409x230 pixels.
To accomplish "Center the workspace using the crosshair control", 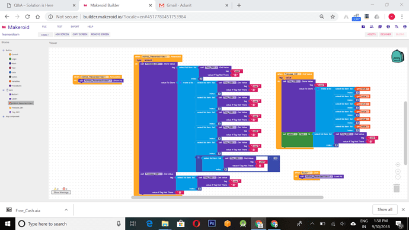I will [398, 165].
